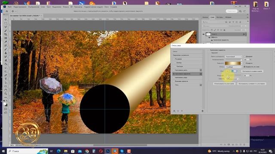Select the Crop tool

[6, 34]
